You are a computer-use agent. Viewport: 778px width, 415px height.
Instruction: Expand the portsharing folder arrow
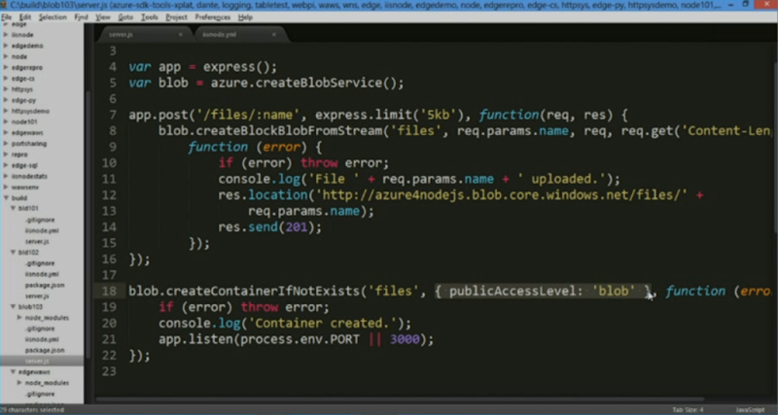[6, 143]
